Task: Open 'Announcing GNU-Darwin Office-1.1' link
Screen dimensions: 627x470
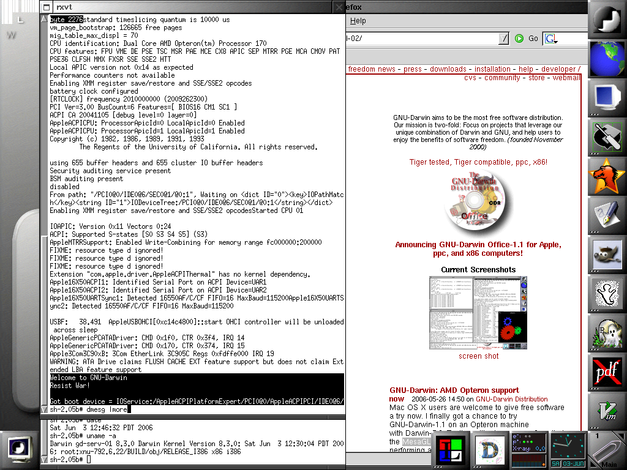Action: 478,249
